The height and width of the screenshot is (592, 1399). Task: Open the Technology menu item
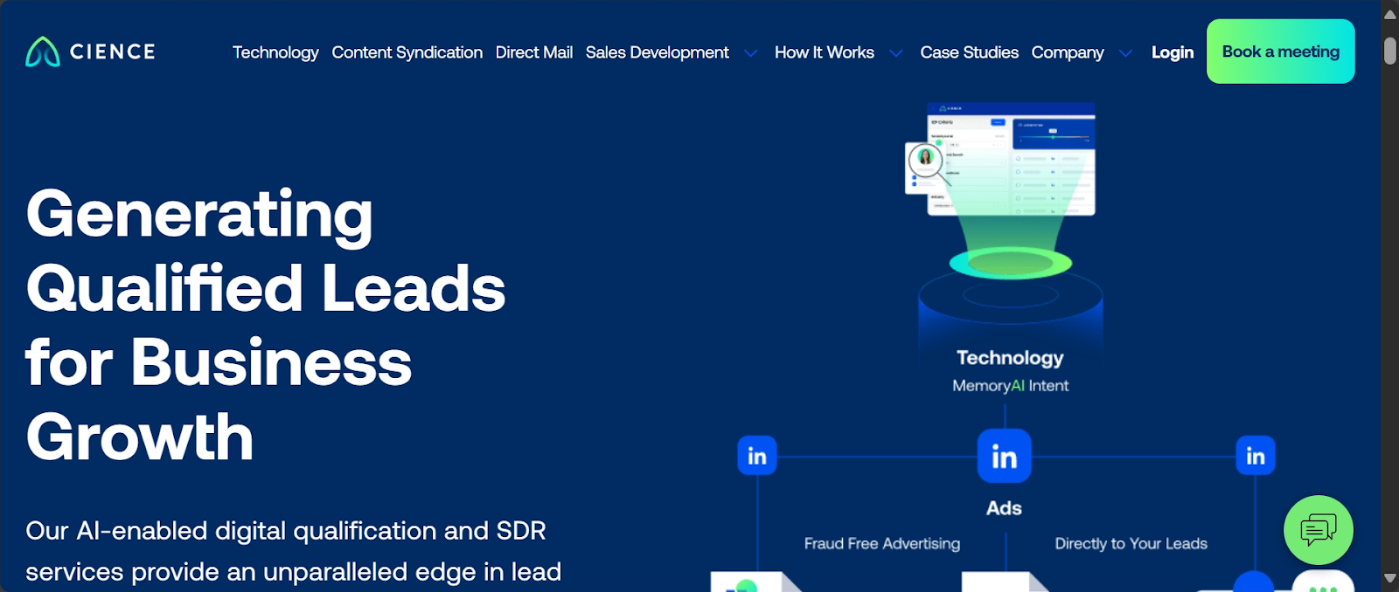(x=275, y=52)
